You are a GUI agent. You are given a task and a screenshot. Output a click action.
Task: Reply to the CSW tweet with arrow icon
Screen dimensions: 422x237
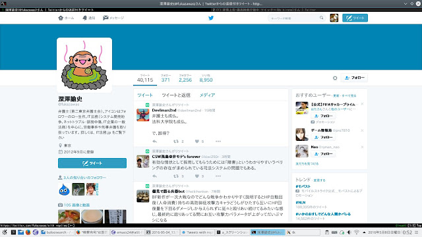[x=154, y=176]
